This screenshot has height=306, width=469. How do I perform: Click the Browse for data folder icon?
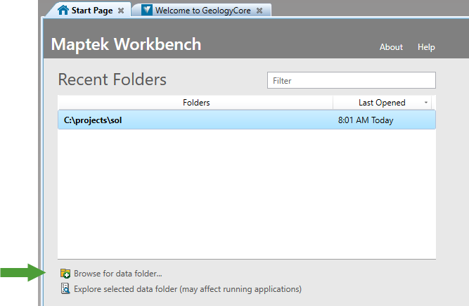tap(65, 274)
